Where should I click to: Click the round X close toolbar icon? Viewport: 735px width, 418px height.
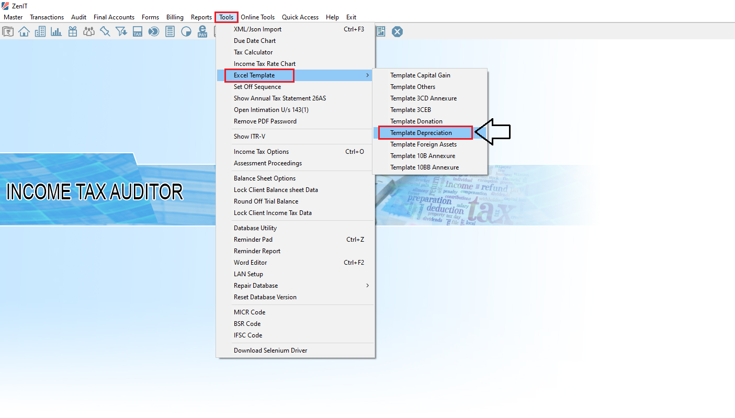(x=398, y=32)
